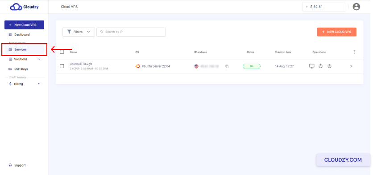Click the IP address column header
Viewport: 373px width, 175px height.
(x=200, y=52)
